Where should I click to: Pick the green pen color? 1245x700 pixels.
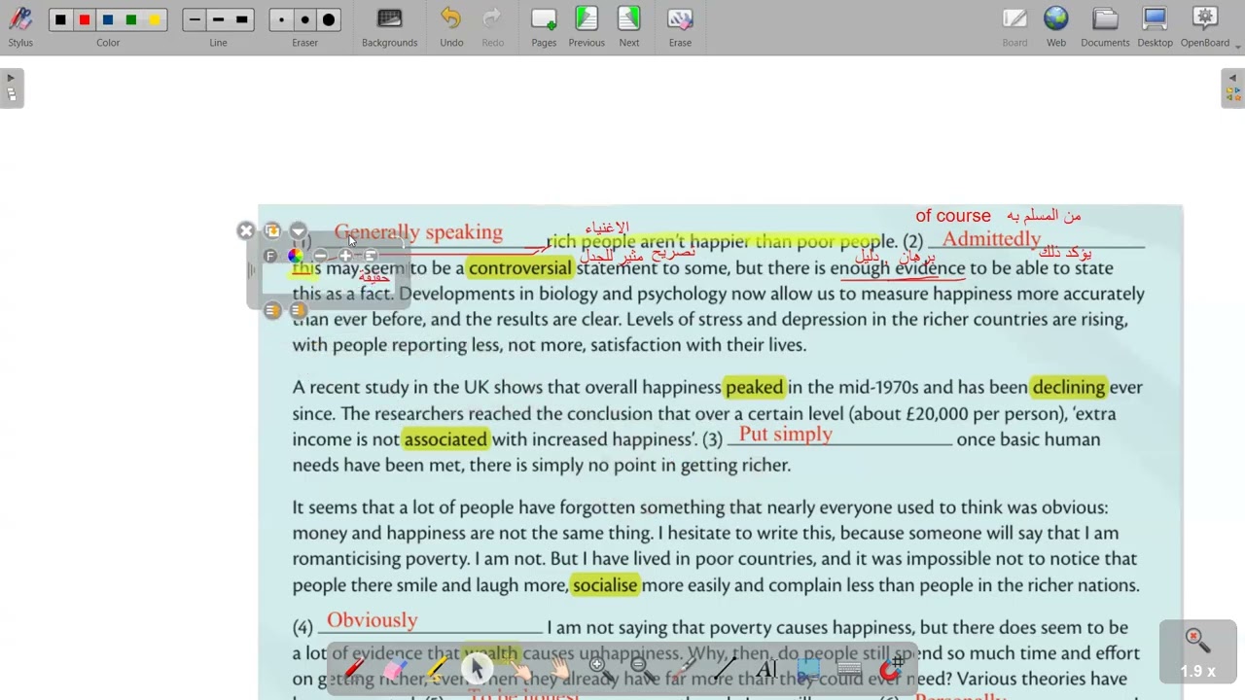pyautogui.click(x=131, y=19)
